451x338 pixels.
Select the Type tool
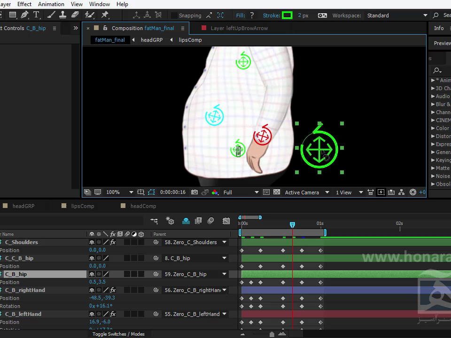click(x=36, y=15)
